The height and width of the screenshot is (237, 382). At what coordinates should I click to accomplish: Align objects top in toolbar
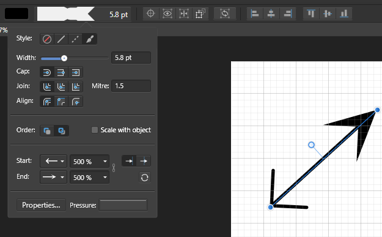point(311,13)
